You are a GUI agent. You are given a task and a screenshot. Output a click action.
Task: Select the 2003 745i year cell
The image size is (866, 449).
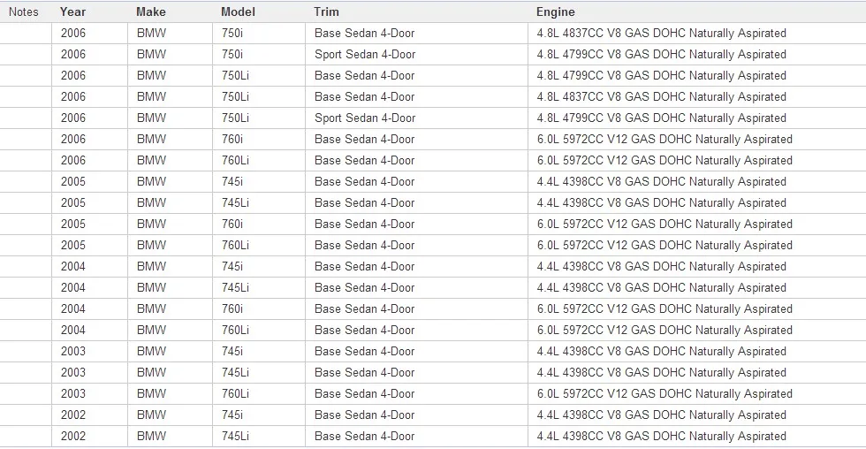coord(90,351)
